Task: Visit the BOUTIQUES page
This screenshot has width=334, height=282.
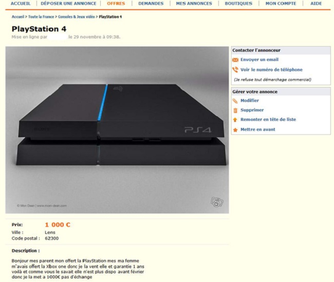Action: (238, 4)
